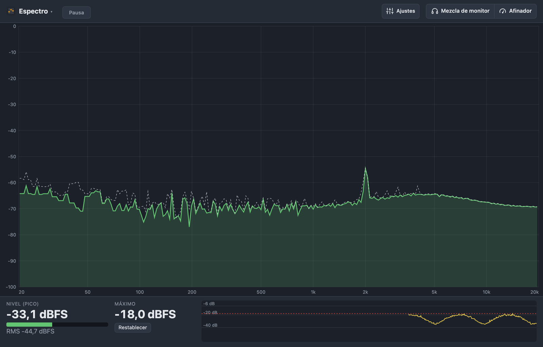Click the -40 dB label in history graph
This screenshot has width=543, height=347.
point(210,325)
